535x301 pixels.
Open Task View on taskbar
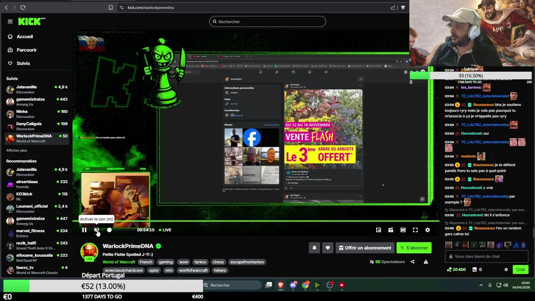click(269, 285)
